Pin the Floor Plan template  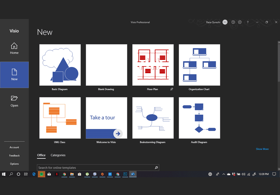(x=171, y=89)
